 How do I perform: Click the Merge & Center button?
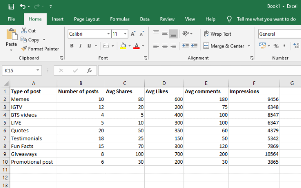(x=224, y=46)
